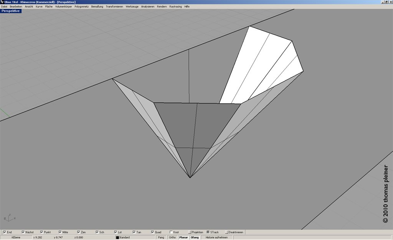
Task: Open the Volumenkörper menu
Action: [64, 7]
